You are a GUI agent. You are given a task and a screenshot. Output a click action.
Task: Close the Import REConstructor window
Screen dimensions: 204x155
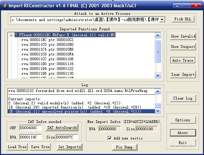tap(196, 6)
